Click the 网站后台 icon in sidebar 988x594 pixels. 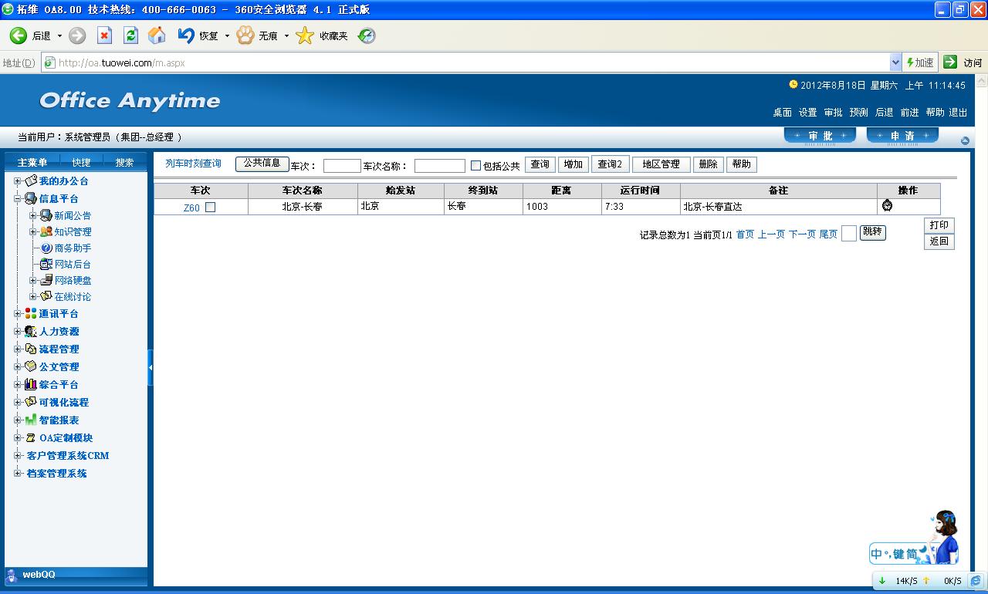(46, 265)
